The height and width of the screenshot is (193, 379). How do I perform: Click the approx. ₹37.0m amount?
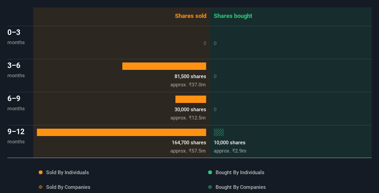coord(188,85)
